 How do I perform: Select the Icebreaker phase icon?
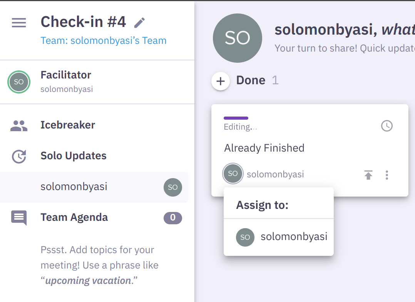(x=18, y=124)
